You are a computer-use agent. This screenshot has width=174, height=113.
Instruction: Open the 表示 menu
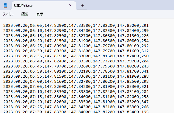click(x=40, y=14)
